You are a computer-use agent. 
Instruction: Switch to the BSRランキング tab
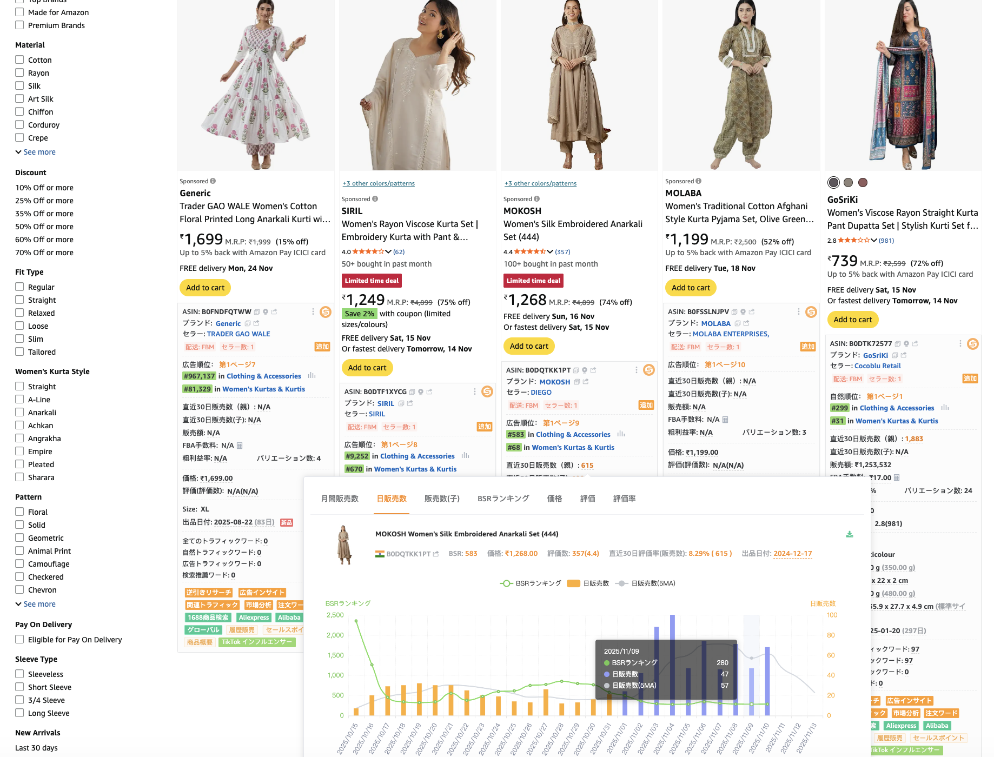pos(502,499)
